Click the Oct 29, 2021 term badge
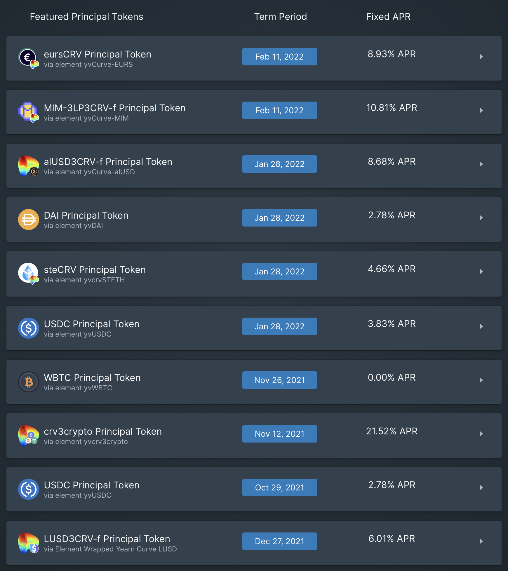Viewport: 508px width, 571px height. 279,488
